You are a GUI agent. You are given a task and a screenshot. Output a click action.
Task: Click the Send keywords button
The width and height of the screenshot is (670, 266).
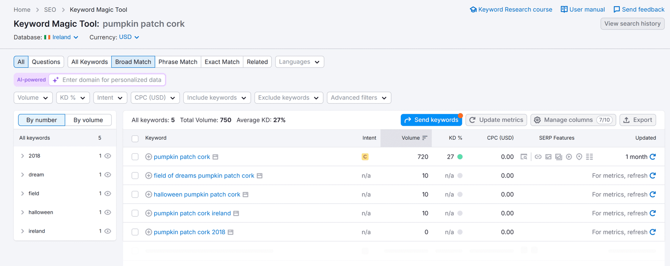pyautogui.click(x=431, y=120)
